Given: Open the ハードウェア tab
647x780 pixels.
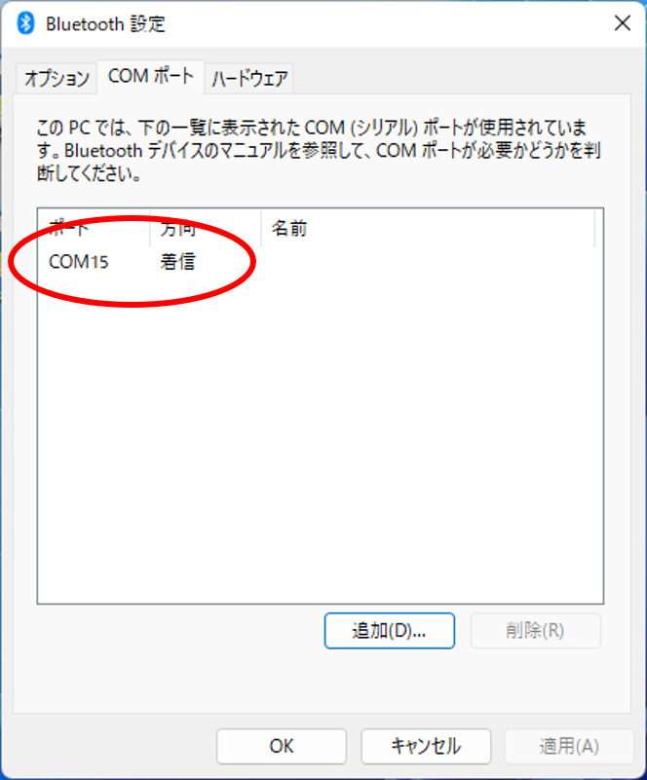Looking at the screenshot, I should tap(249, 79).
